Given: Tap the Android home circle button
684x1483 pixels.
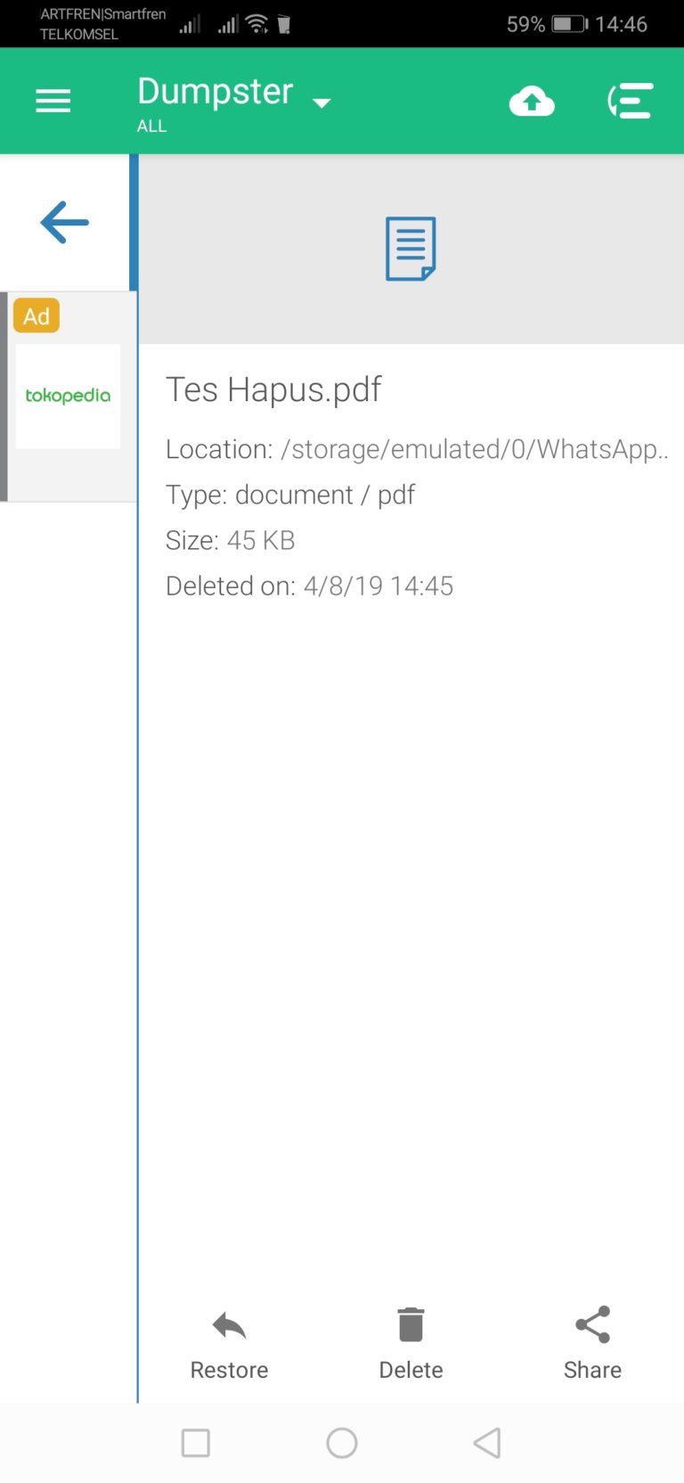Looking at the screenshot, I should click(342, 1443).
